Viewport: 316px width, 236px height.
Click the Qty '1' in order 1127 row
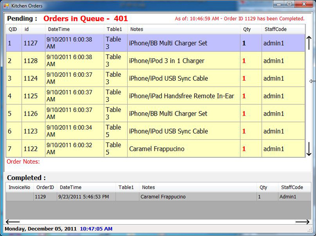point(251,43)
